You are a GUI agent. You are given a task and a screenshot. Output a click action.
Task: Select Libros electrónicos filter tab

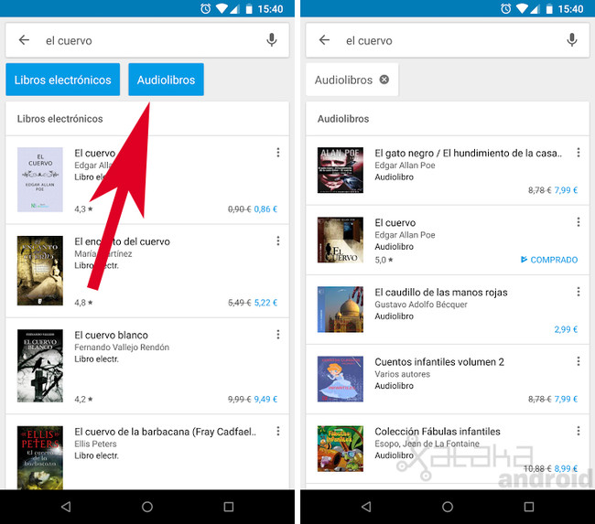62,80
